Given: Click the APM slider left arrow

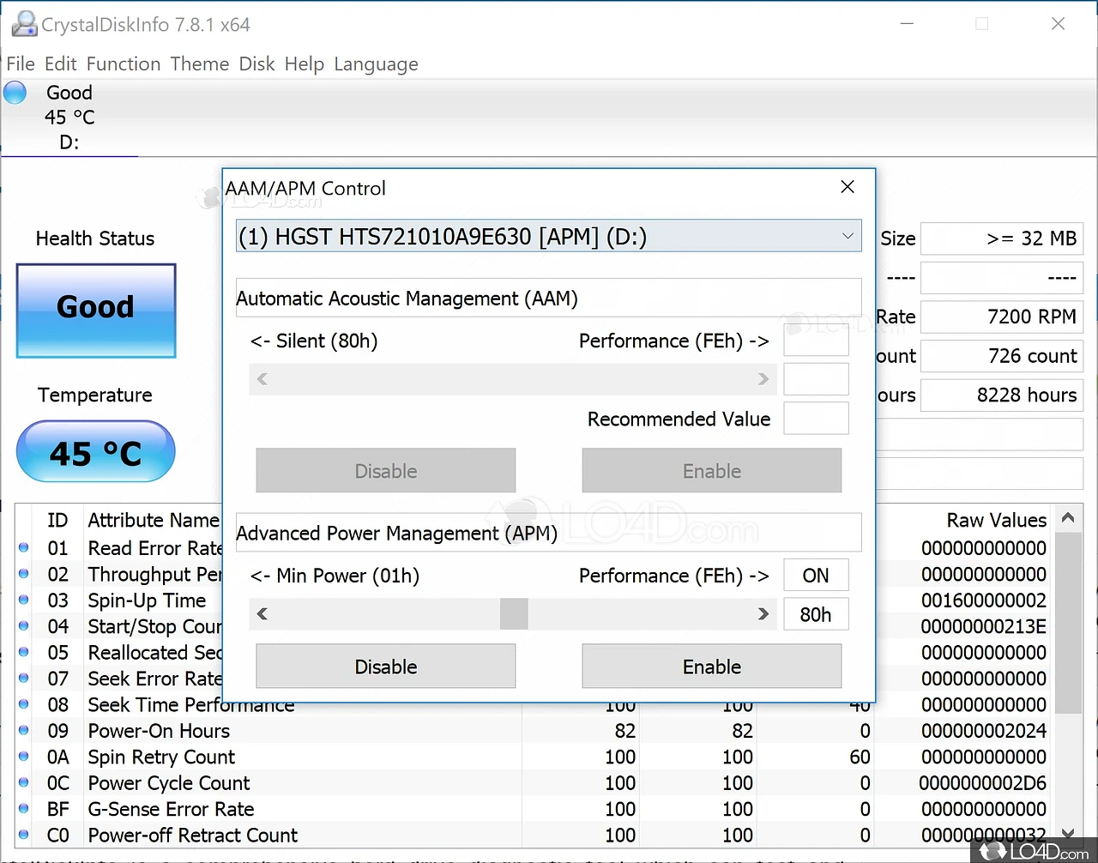Looking at the screenshot, I should tap(262, 614).
